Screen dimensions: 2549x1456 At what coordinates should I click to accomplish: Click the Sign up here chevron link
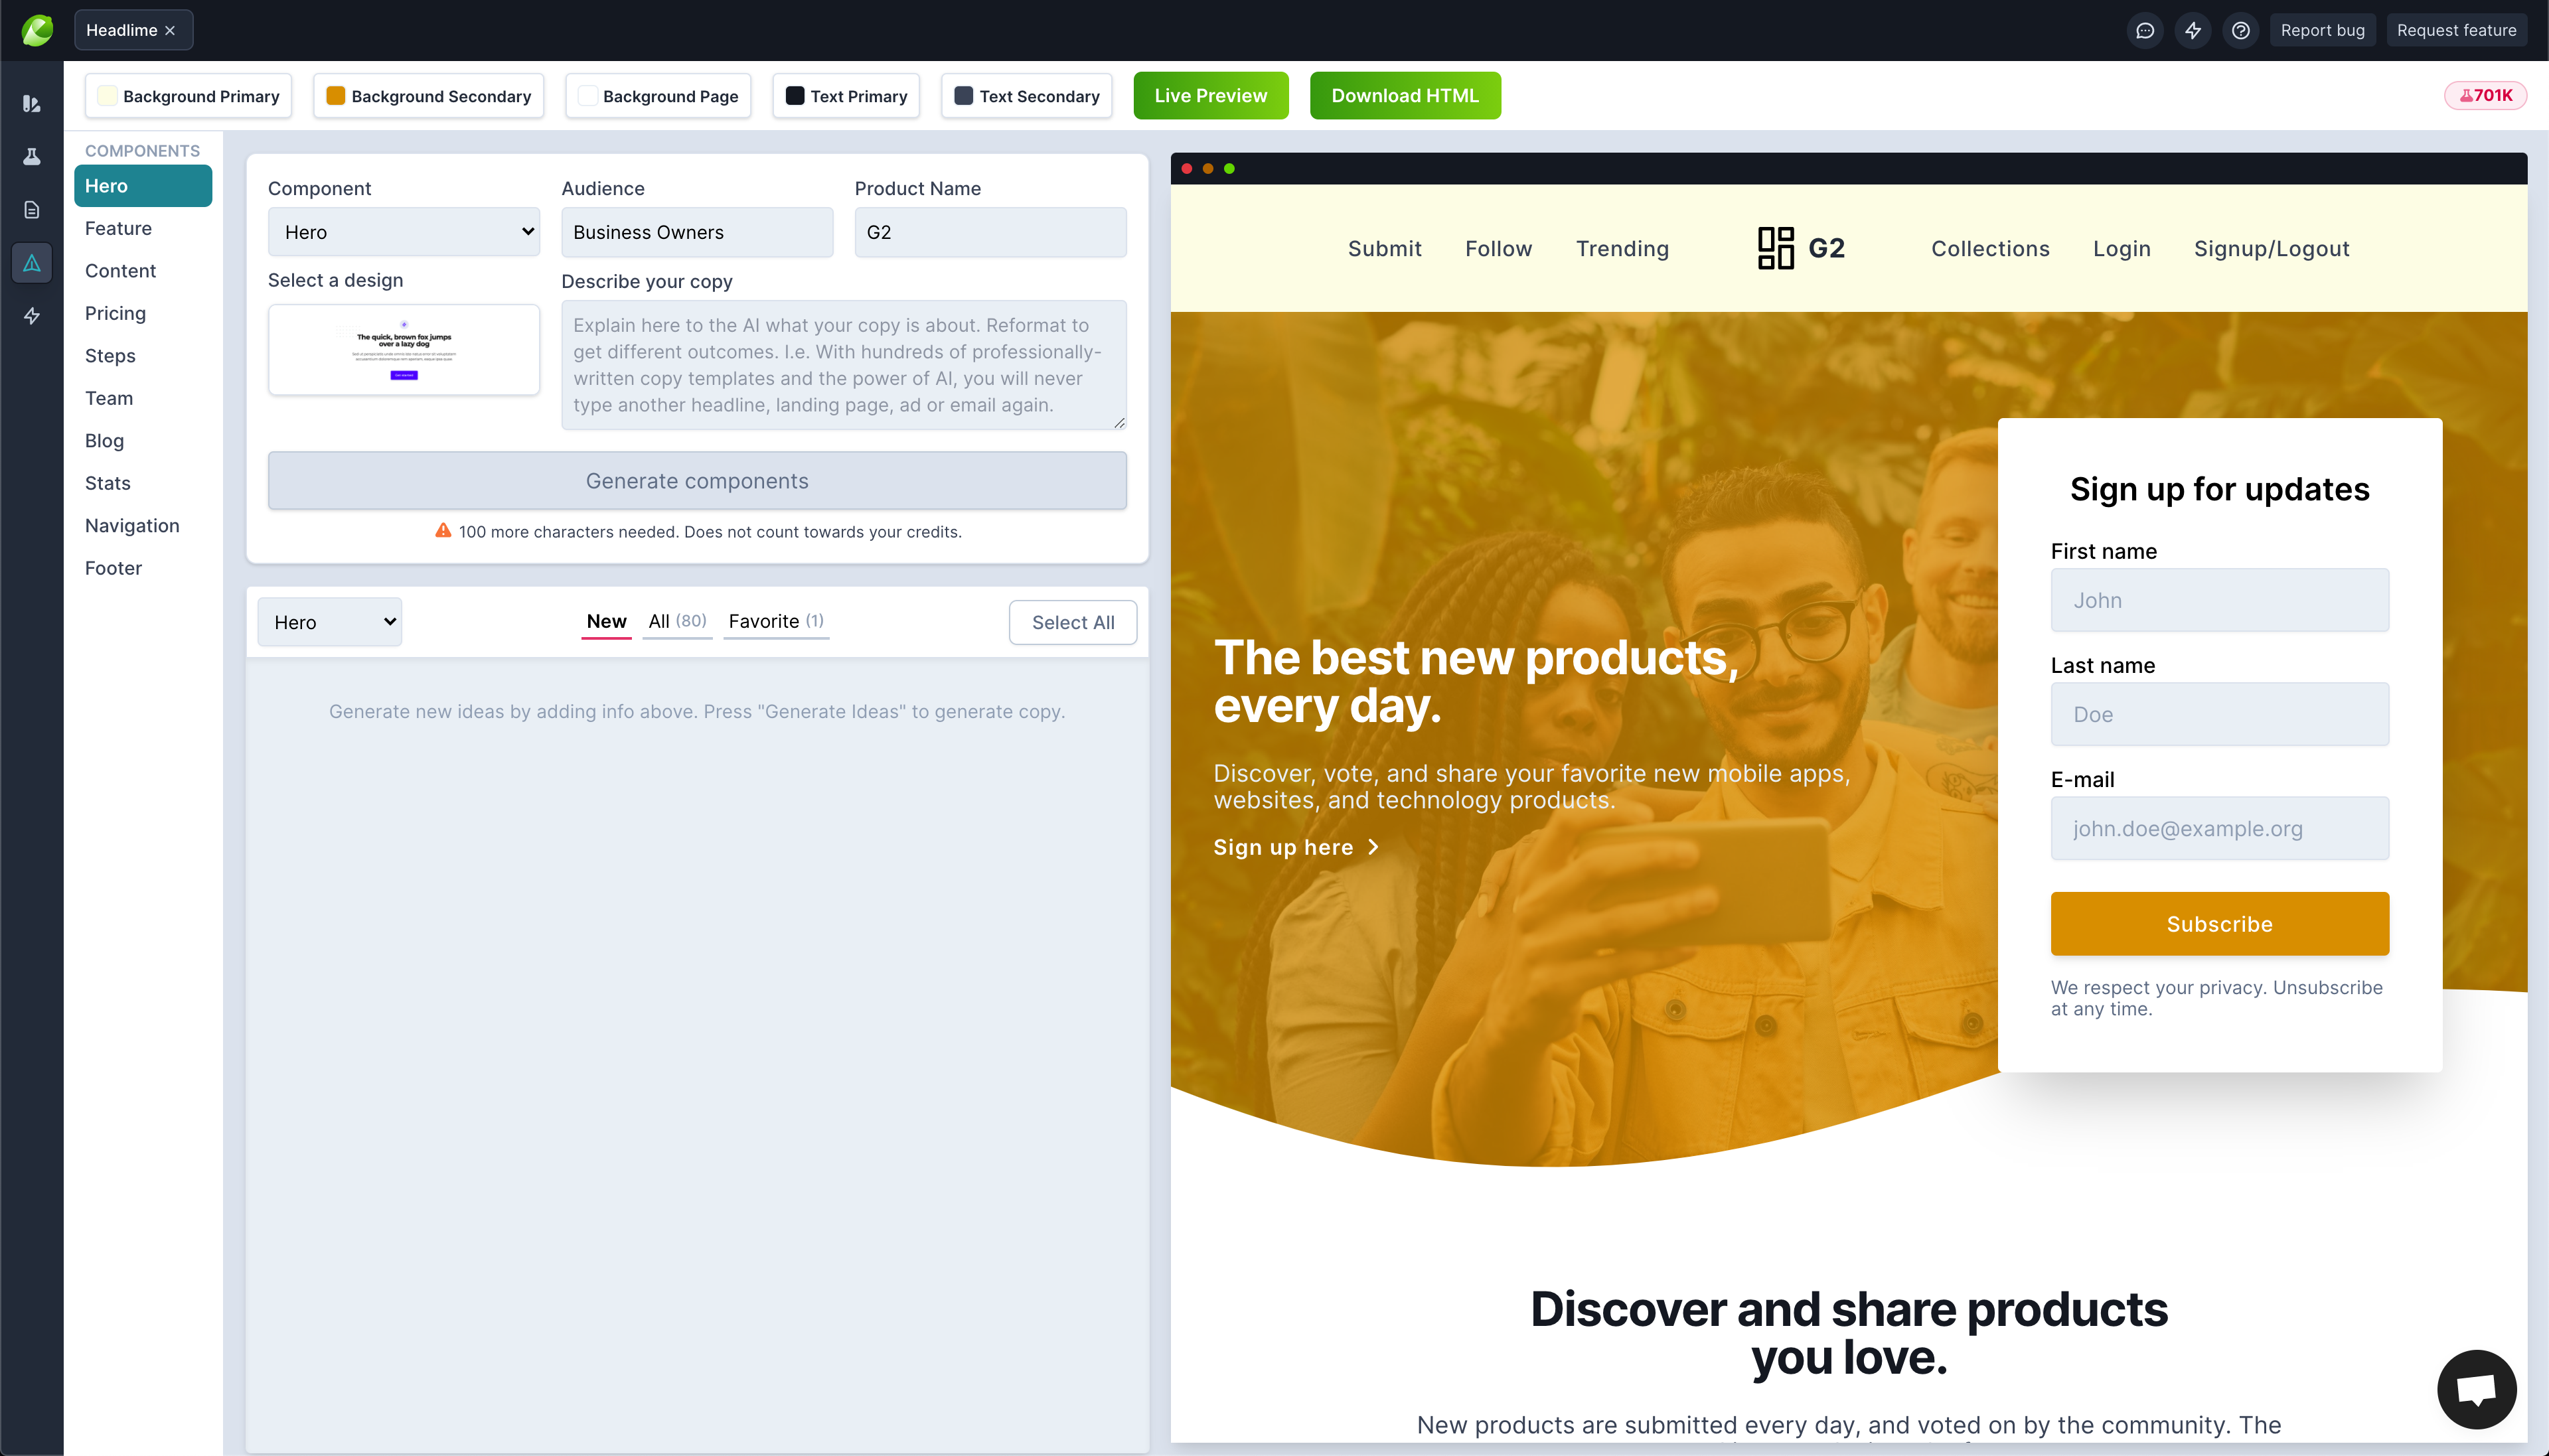(x=1297, y=847)
